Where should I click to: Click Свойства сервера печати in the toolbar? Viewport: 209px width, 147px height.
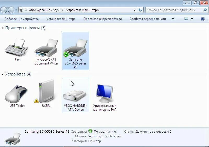148,19
